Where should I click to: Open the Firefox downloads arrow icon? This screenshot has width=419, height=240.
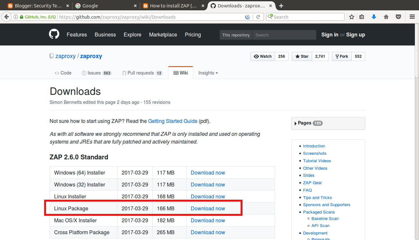(x=374, y=17)
